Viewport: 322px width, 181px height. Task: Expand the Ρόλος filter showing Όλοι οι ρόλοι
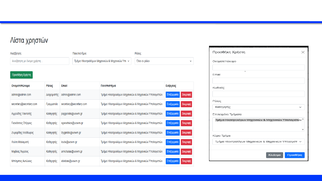point(164,61)
